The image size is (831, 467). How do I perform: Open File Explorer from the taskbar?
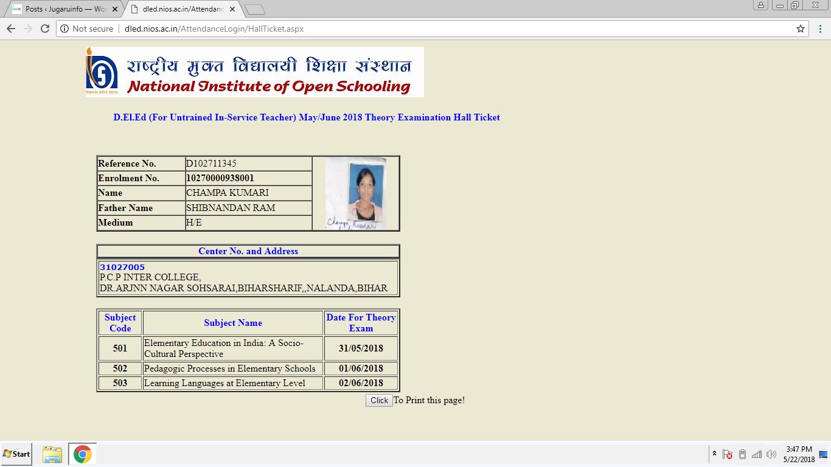tap(52, 454)
